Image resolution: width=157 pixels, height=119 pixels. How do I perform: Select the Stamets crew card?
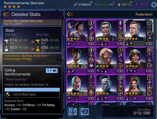point(139,33)
